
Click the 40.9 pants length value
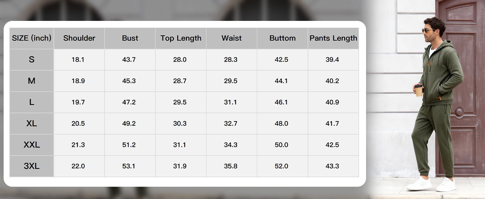point(332,102)
